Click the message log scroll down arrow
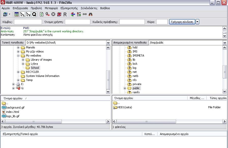 (225, 36)
